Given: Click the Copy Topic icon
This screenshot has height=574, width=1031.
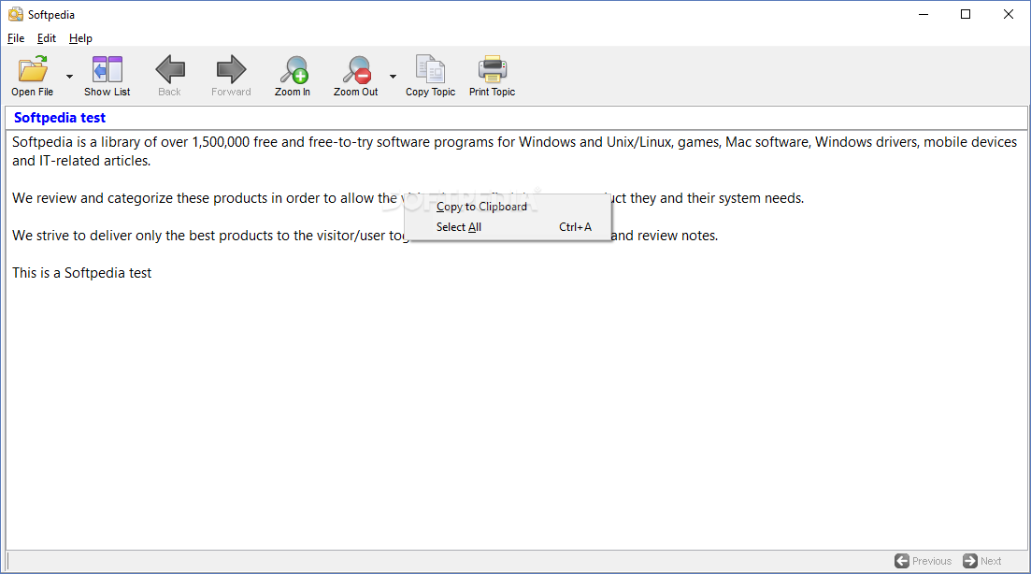Looking at the screenshot, I should click(430, 69).
